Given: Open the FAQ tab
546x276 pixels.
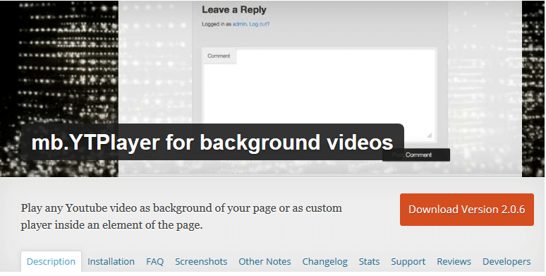Looking at the screenshot, I should click(x=154, y=261).
